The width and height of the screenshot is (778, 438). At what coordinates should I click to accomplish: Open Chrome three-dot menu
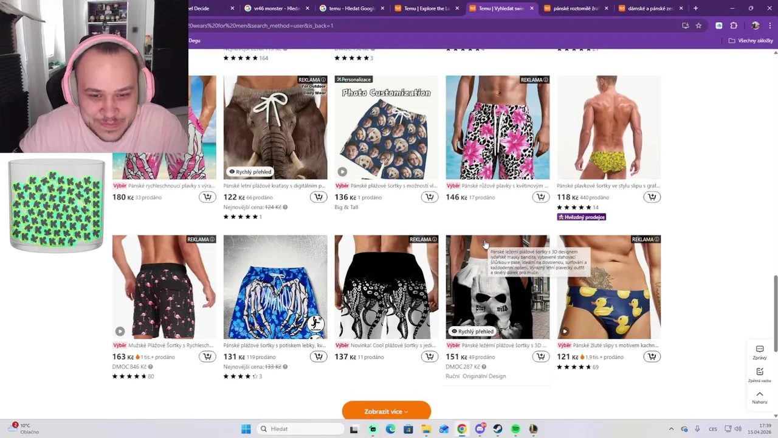(x=771, y=26)
